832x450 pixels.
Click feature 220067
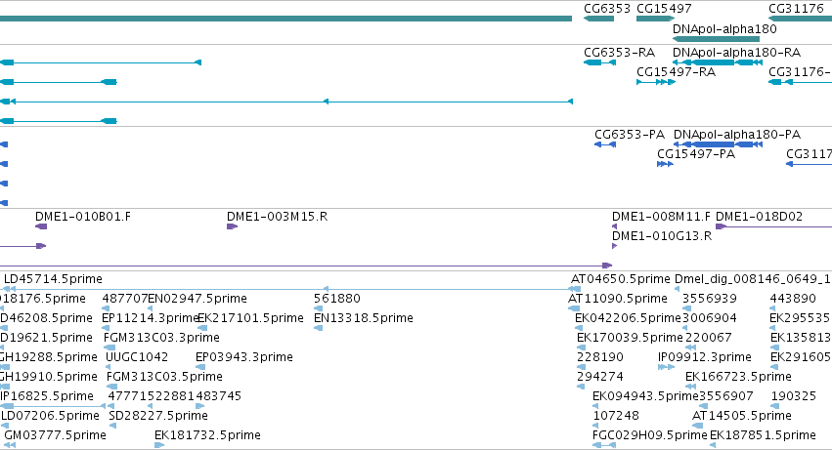709,338
